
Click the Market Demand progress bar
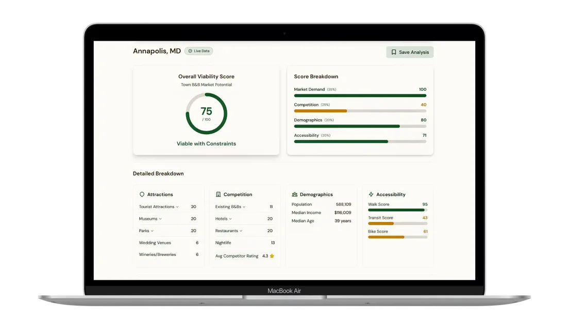coord(359,95)
